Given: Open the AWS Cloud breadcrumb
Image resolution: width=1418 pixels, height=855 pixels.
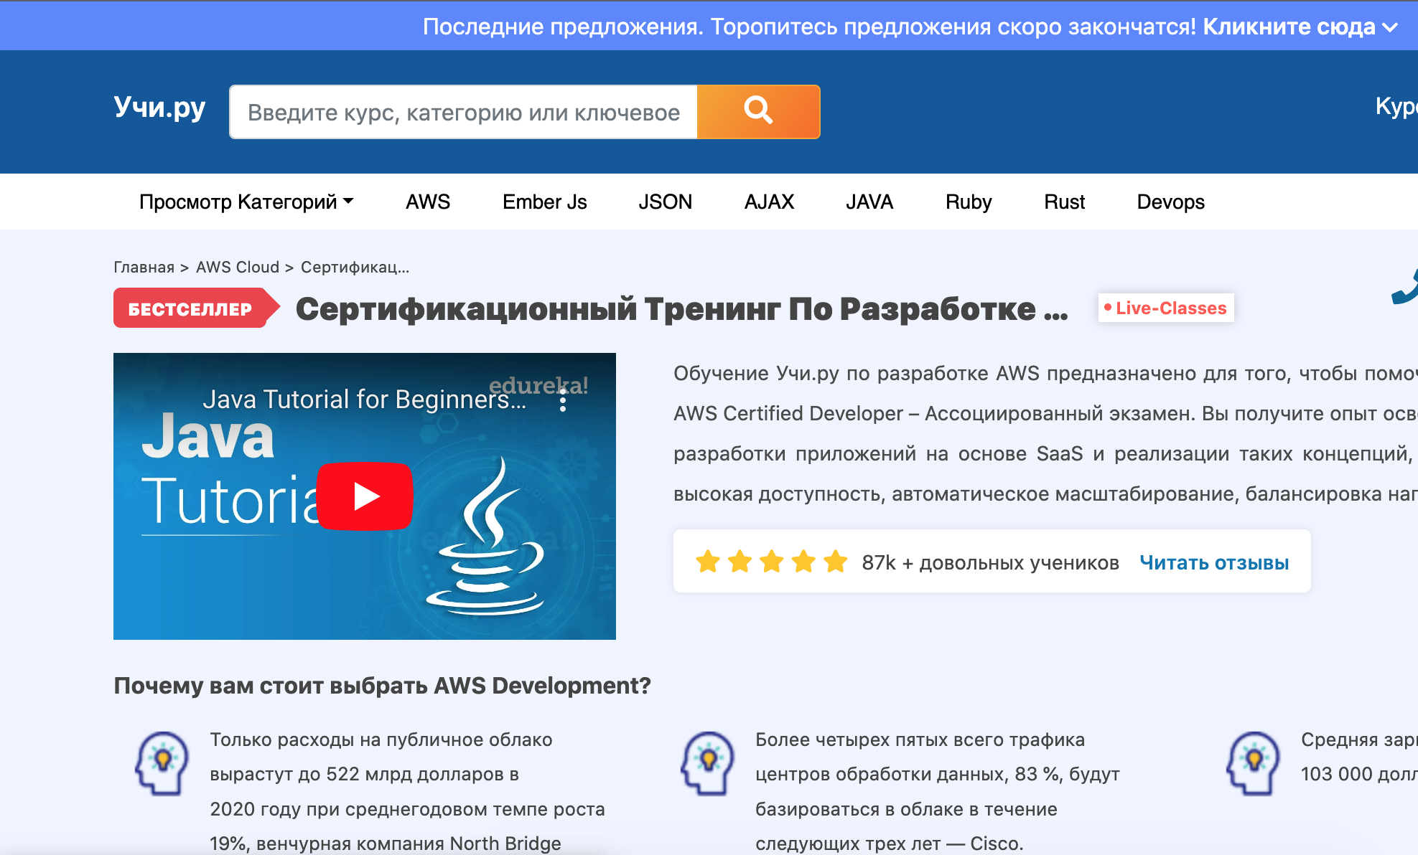Looking at the screenshot, I should point(238,267).
